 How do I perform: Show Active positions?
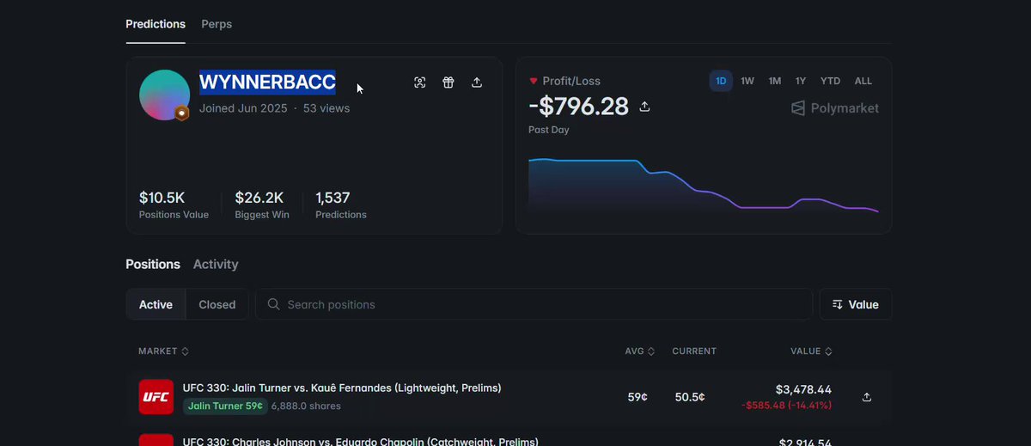click(x=156, y=304)
